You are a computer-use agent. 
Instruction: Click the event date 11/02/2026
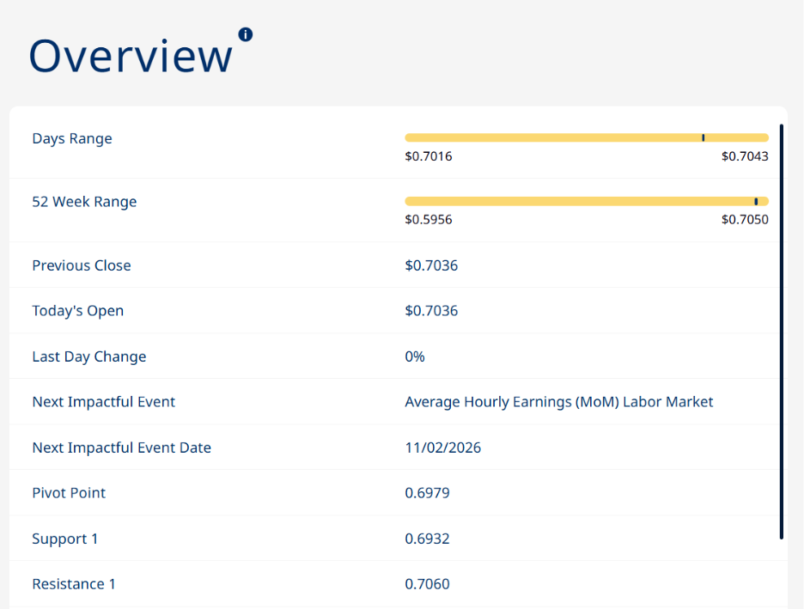click(x=443, y=448)
